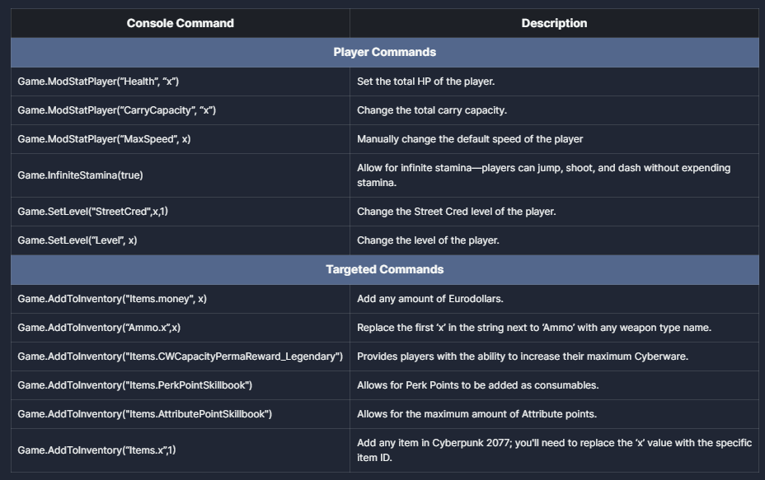Click the Items.money inventory command
This screenshot has width=765, height=480.
(x=112, y=299)
